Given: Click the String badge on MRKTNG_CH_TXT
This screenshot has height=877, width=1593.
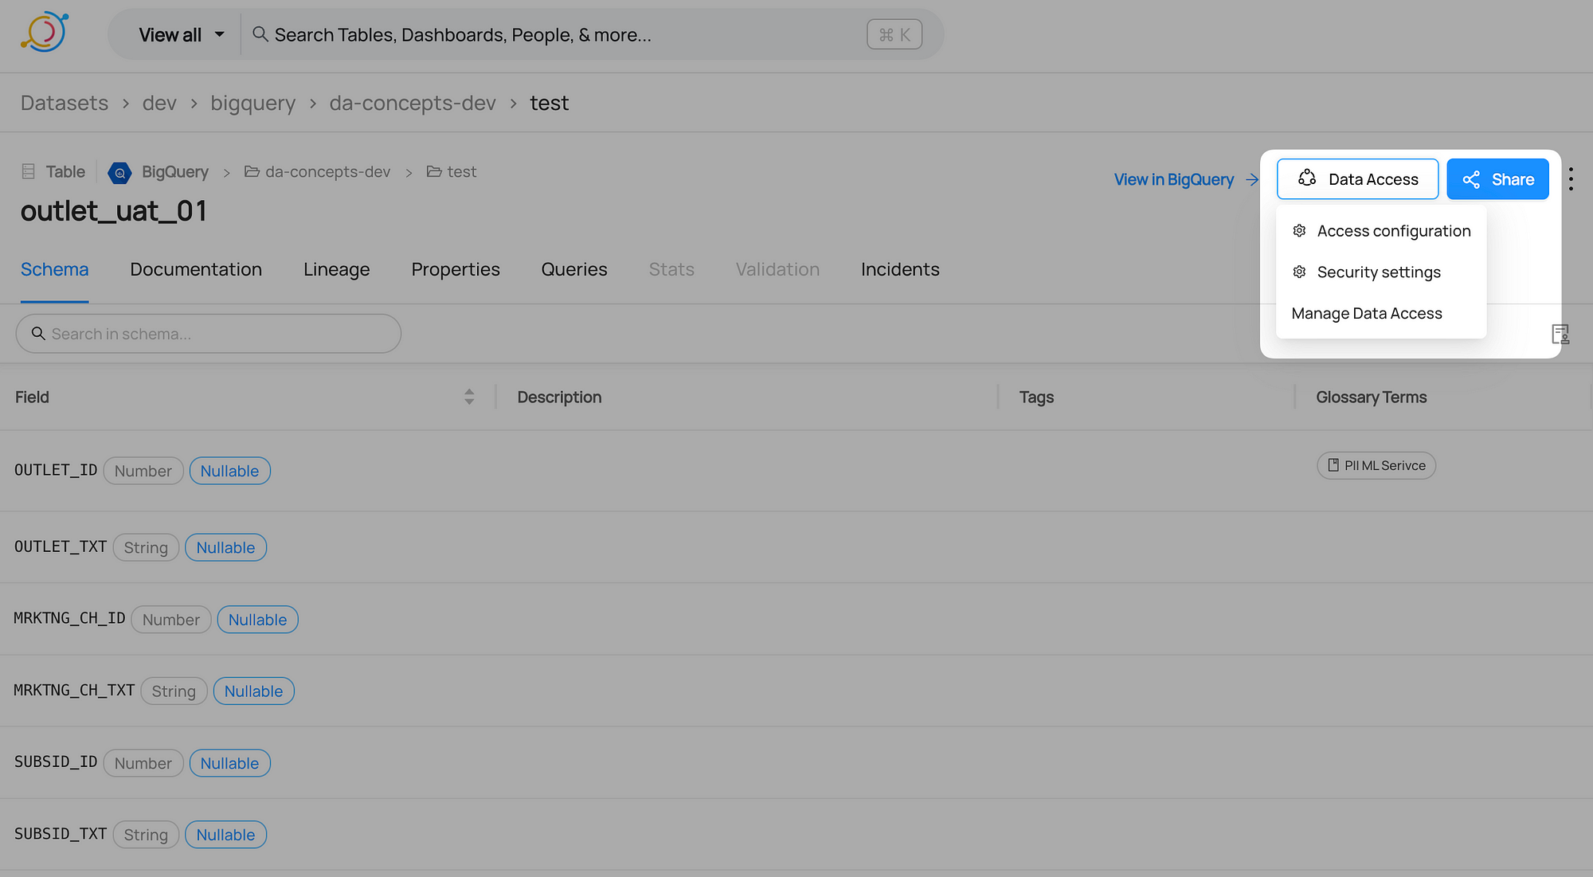Looking at the screenshot, I should (x=174, y=691).
